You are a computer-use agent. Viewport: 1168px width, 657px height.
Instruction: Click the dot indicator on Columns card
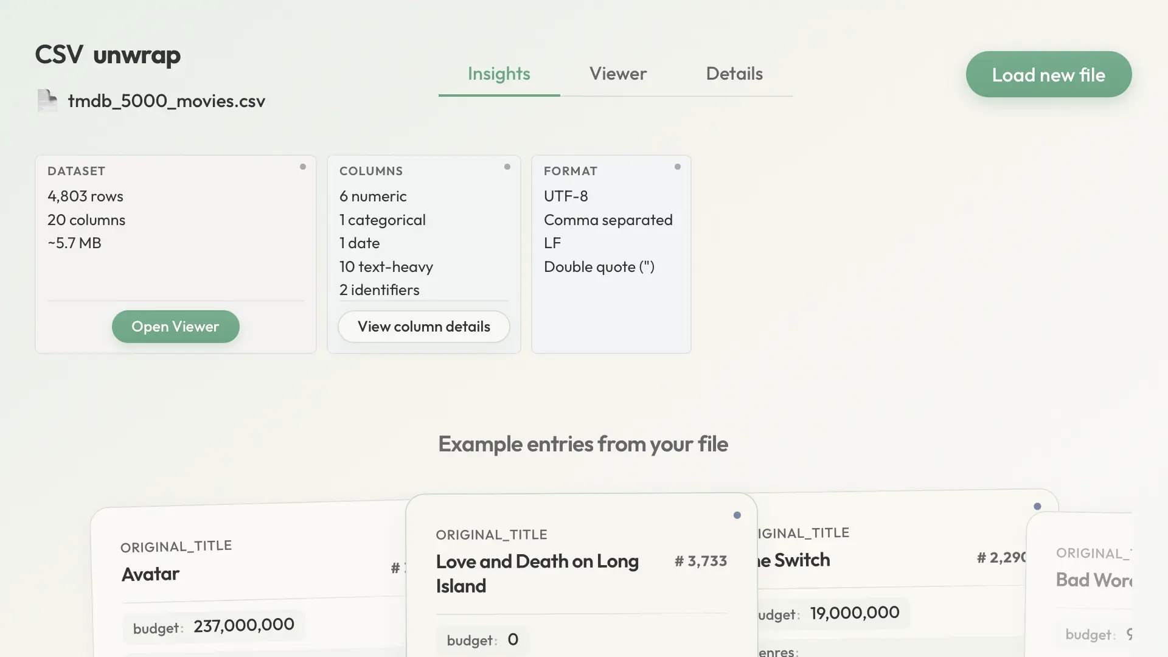tap(507, 167)
